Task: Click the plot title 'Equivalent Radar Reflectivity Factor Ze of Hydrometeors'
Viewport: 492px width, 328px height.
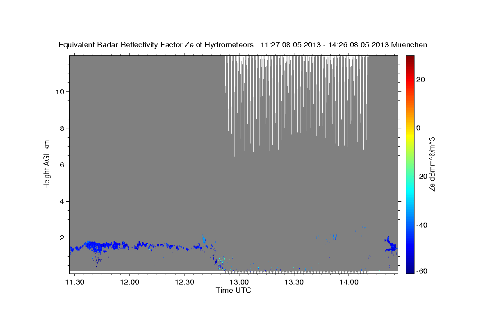Action: click(156, 45)
